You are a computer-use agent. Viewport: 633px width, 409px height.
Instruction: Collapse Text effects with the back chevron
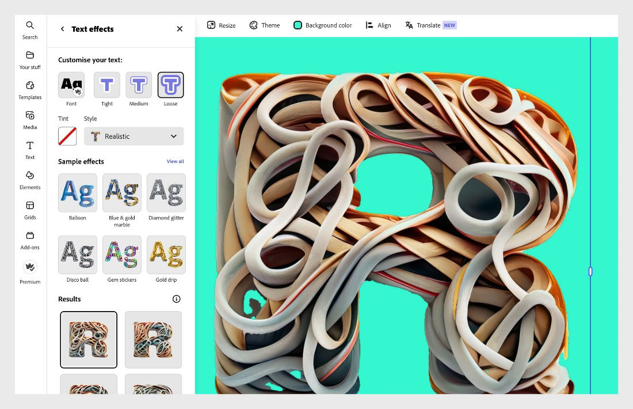tap(62, 29)
